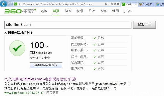Screen dimensions: 164x96
Task: Switch to the site:fil... browser tab
Action: click(130, 4)
